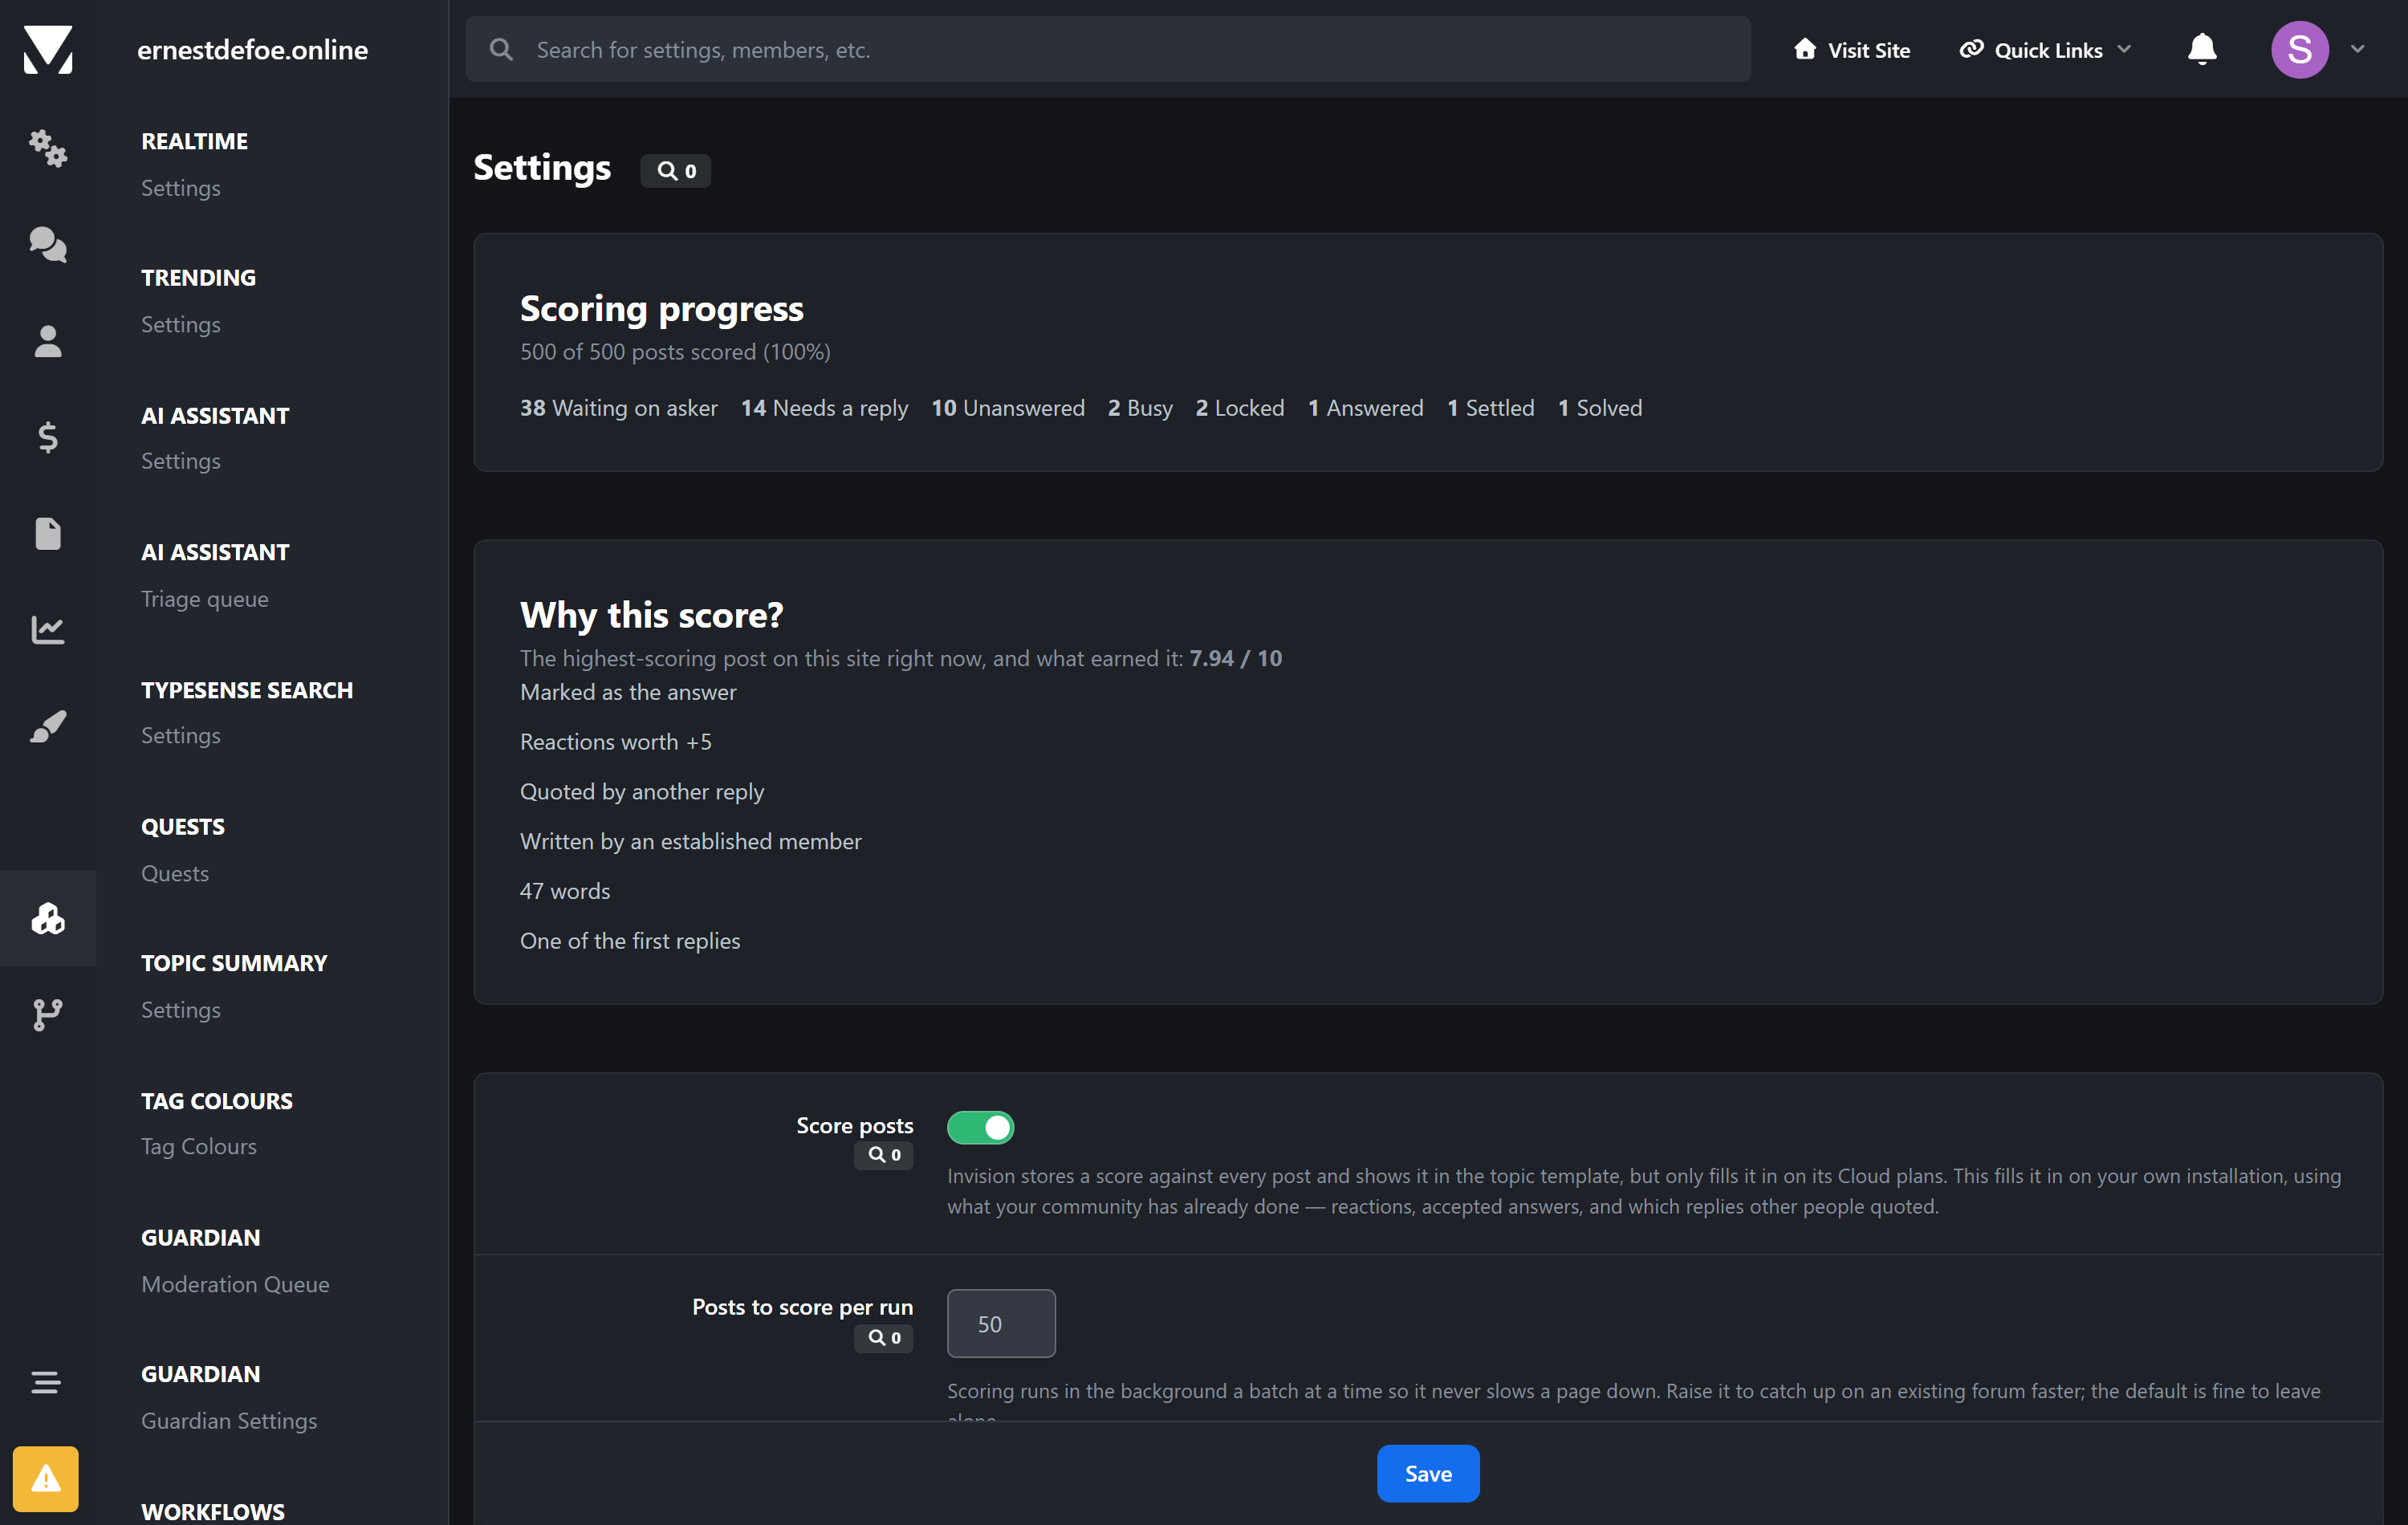Click the 'Scoring progress' heading
This screenshot has height=1525, width=2408.
[662, 309]
